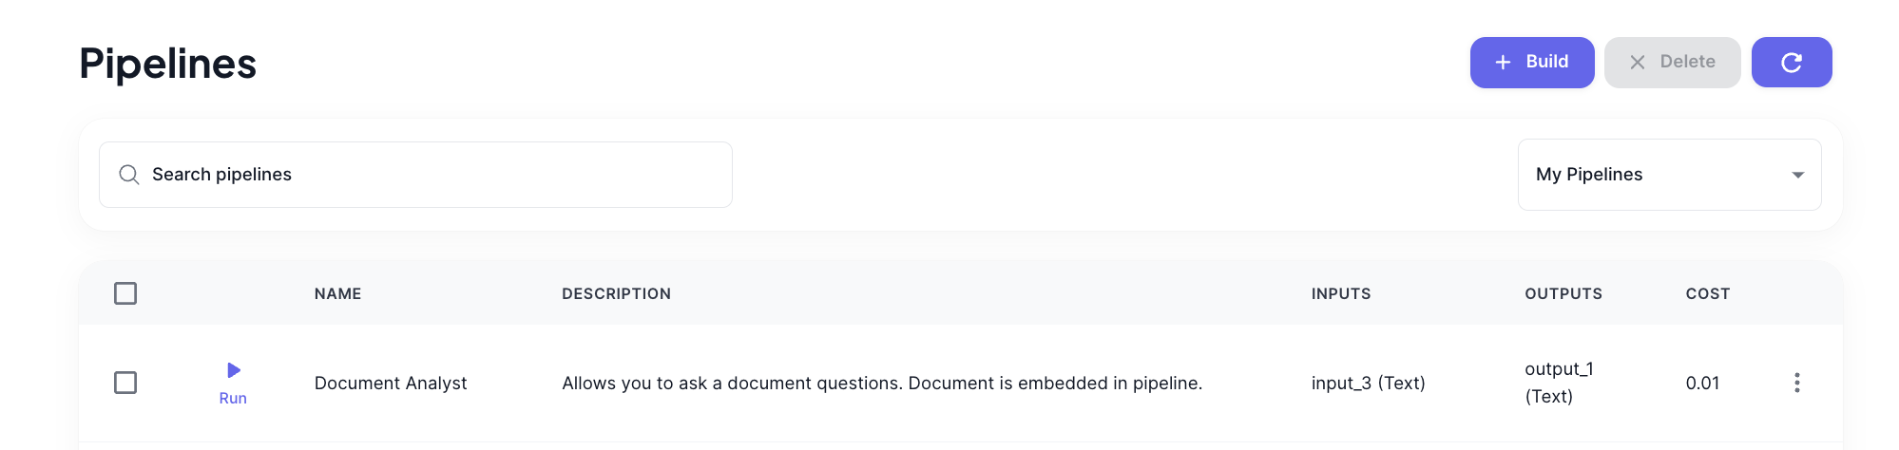Image resolution: width=1899 pixels, height=450 pixels.
Task: Click the COST column header
Action: (x=1708, y=294)
